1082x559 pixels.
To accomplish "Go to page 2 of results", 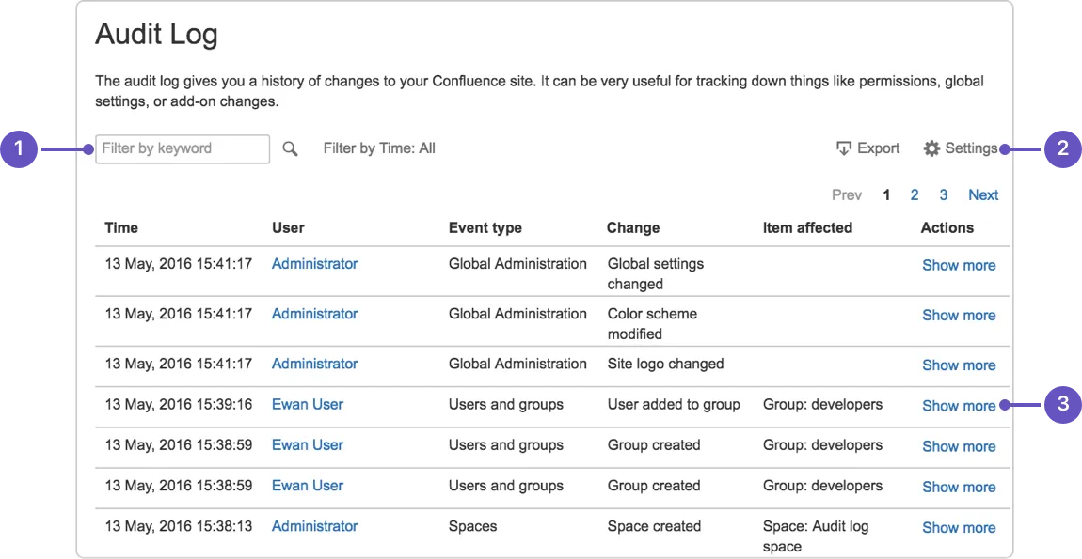I will (915, 195).
